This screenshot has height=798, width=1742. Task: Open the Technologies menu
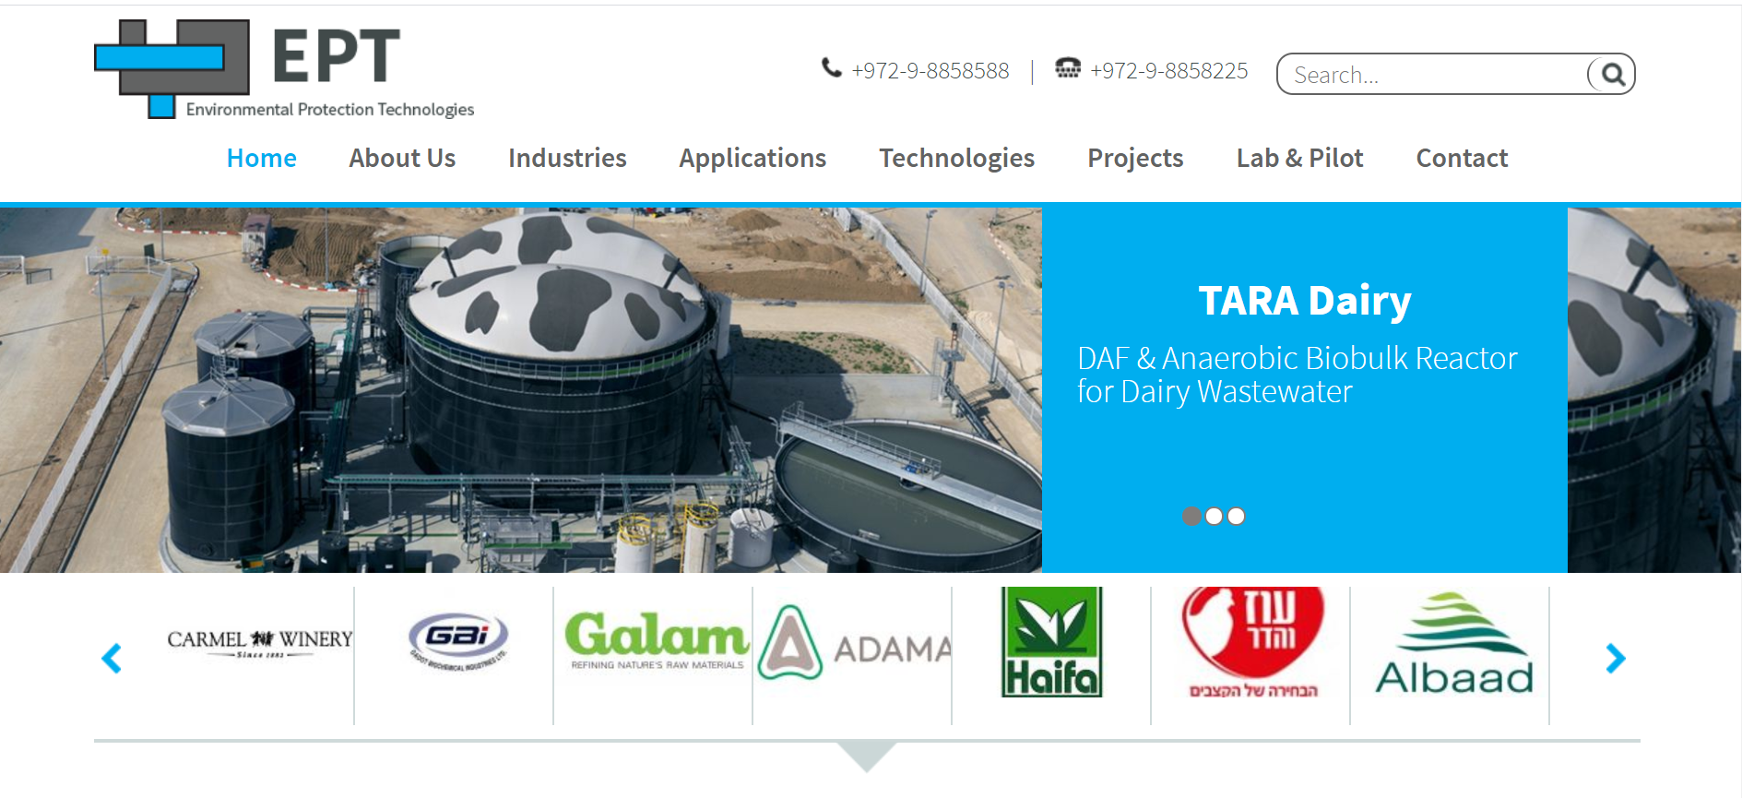point(956,159)
